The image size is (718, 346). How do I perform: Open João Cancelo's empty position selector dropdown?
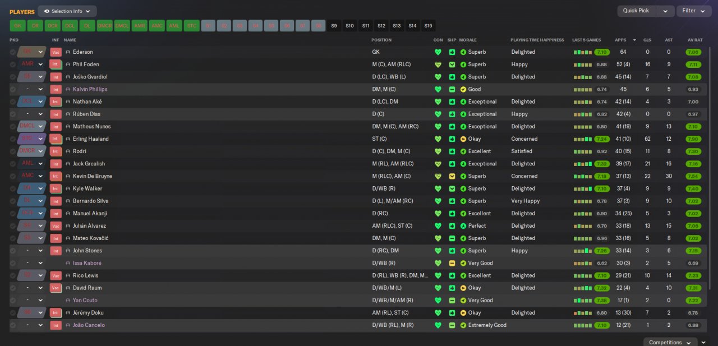(x=31, y=325)
